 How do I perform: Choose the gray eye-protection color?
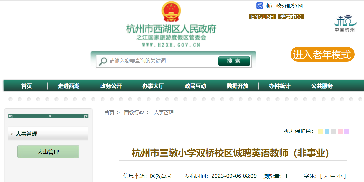pyautogui.click(x=333, y=131)
